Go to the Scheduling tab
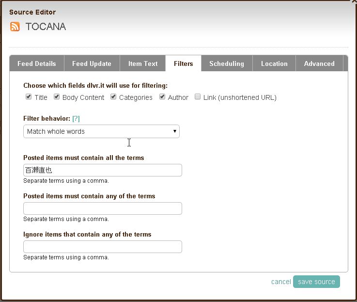 click(x=227, y=64)
